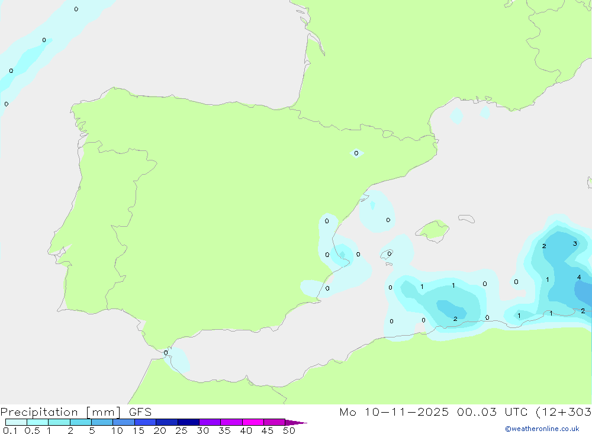Click the legend scale label '0.5'

coord(32,430)
